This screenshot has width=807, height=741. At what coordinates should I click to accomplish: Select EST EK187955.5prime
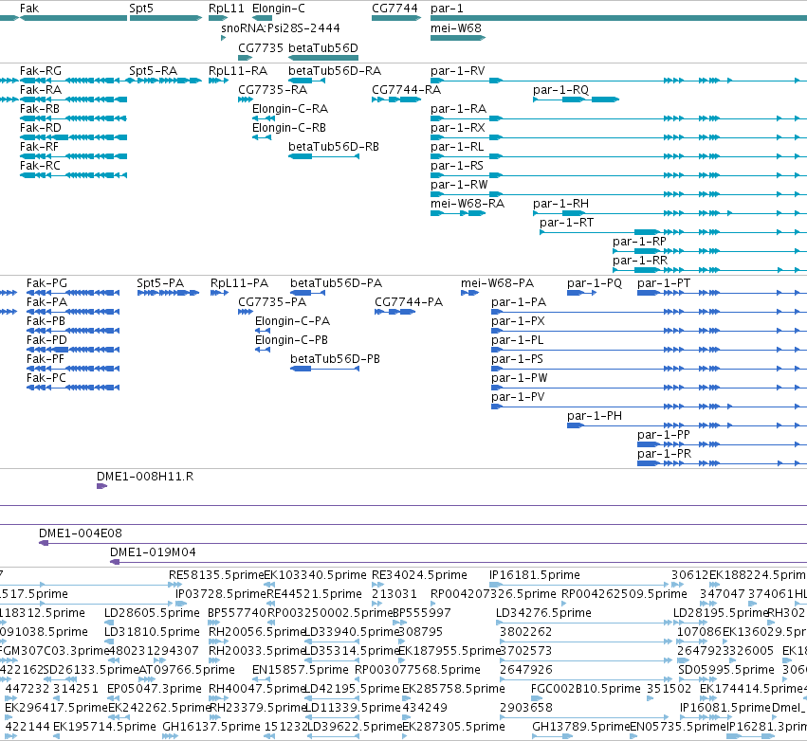[x=449, y=651]
